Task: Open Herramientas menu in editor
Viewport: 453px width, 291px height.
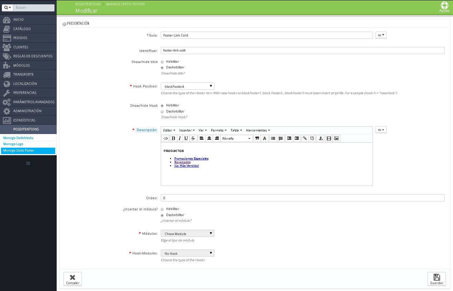Action: (x=258, y=130)
